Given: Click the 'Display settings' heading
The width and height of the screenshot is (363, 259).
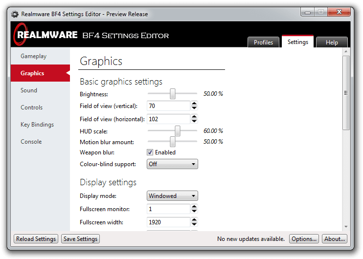Looking at the screenshot, I should click(108, 182).
